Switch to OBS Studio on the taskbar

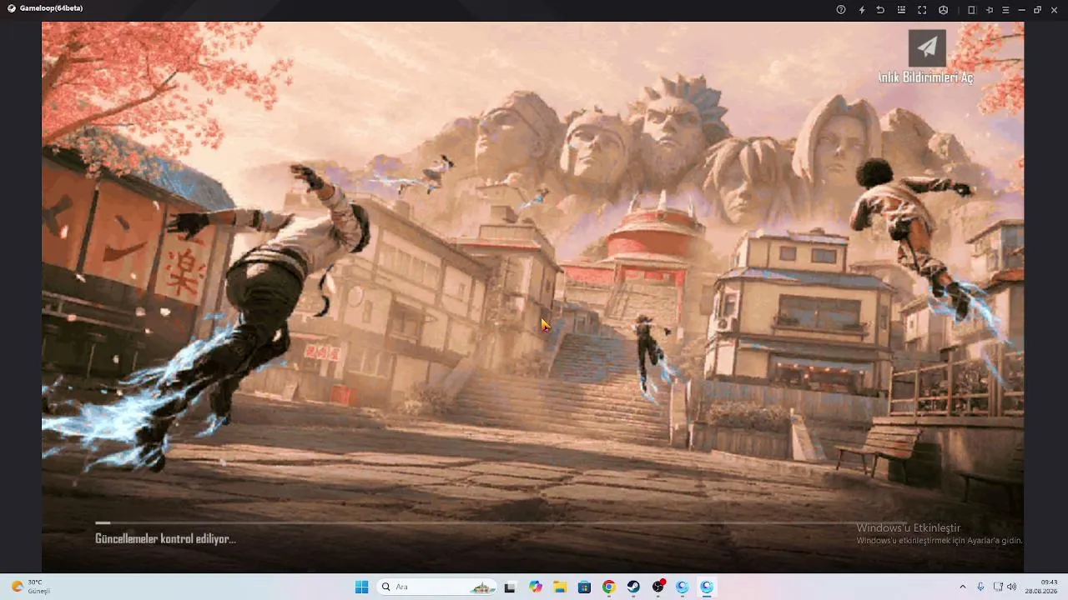point(658,587)
